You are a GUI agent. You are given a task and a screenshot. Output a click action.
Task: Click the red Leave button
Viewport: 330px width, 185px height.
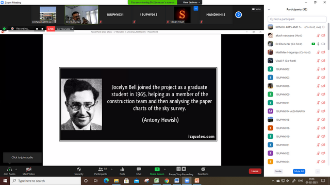click(255, 171)
